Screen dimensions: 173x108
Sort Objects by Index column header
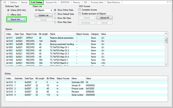pyautogui.click(x=9, y=34)
